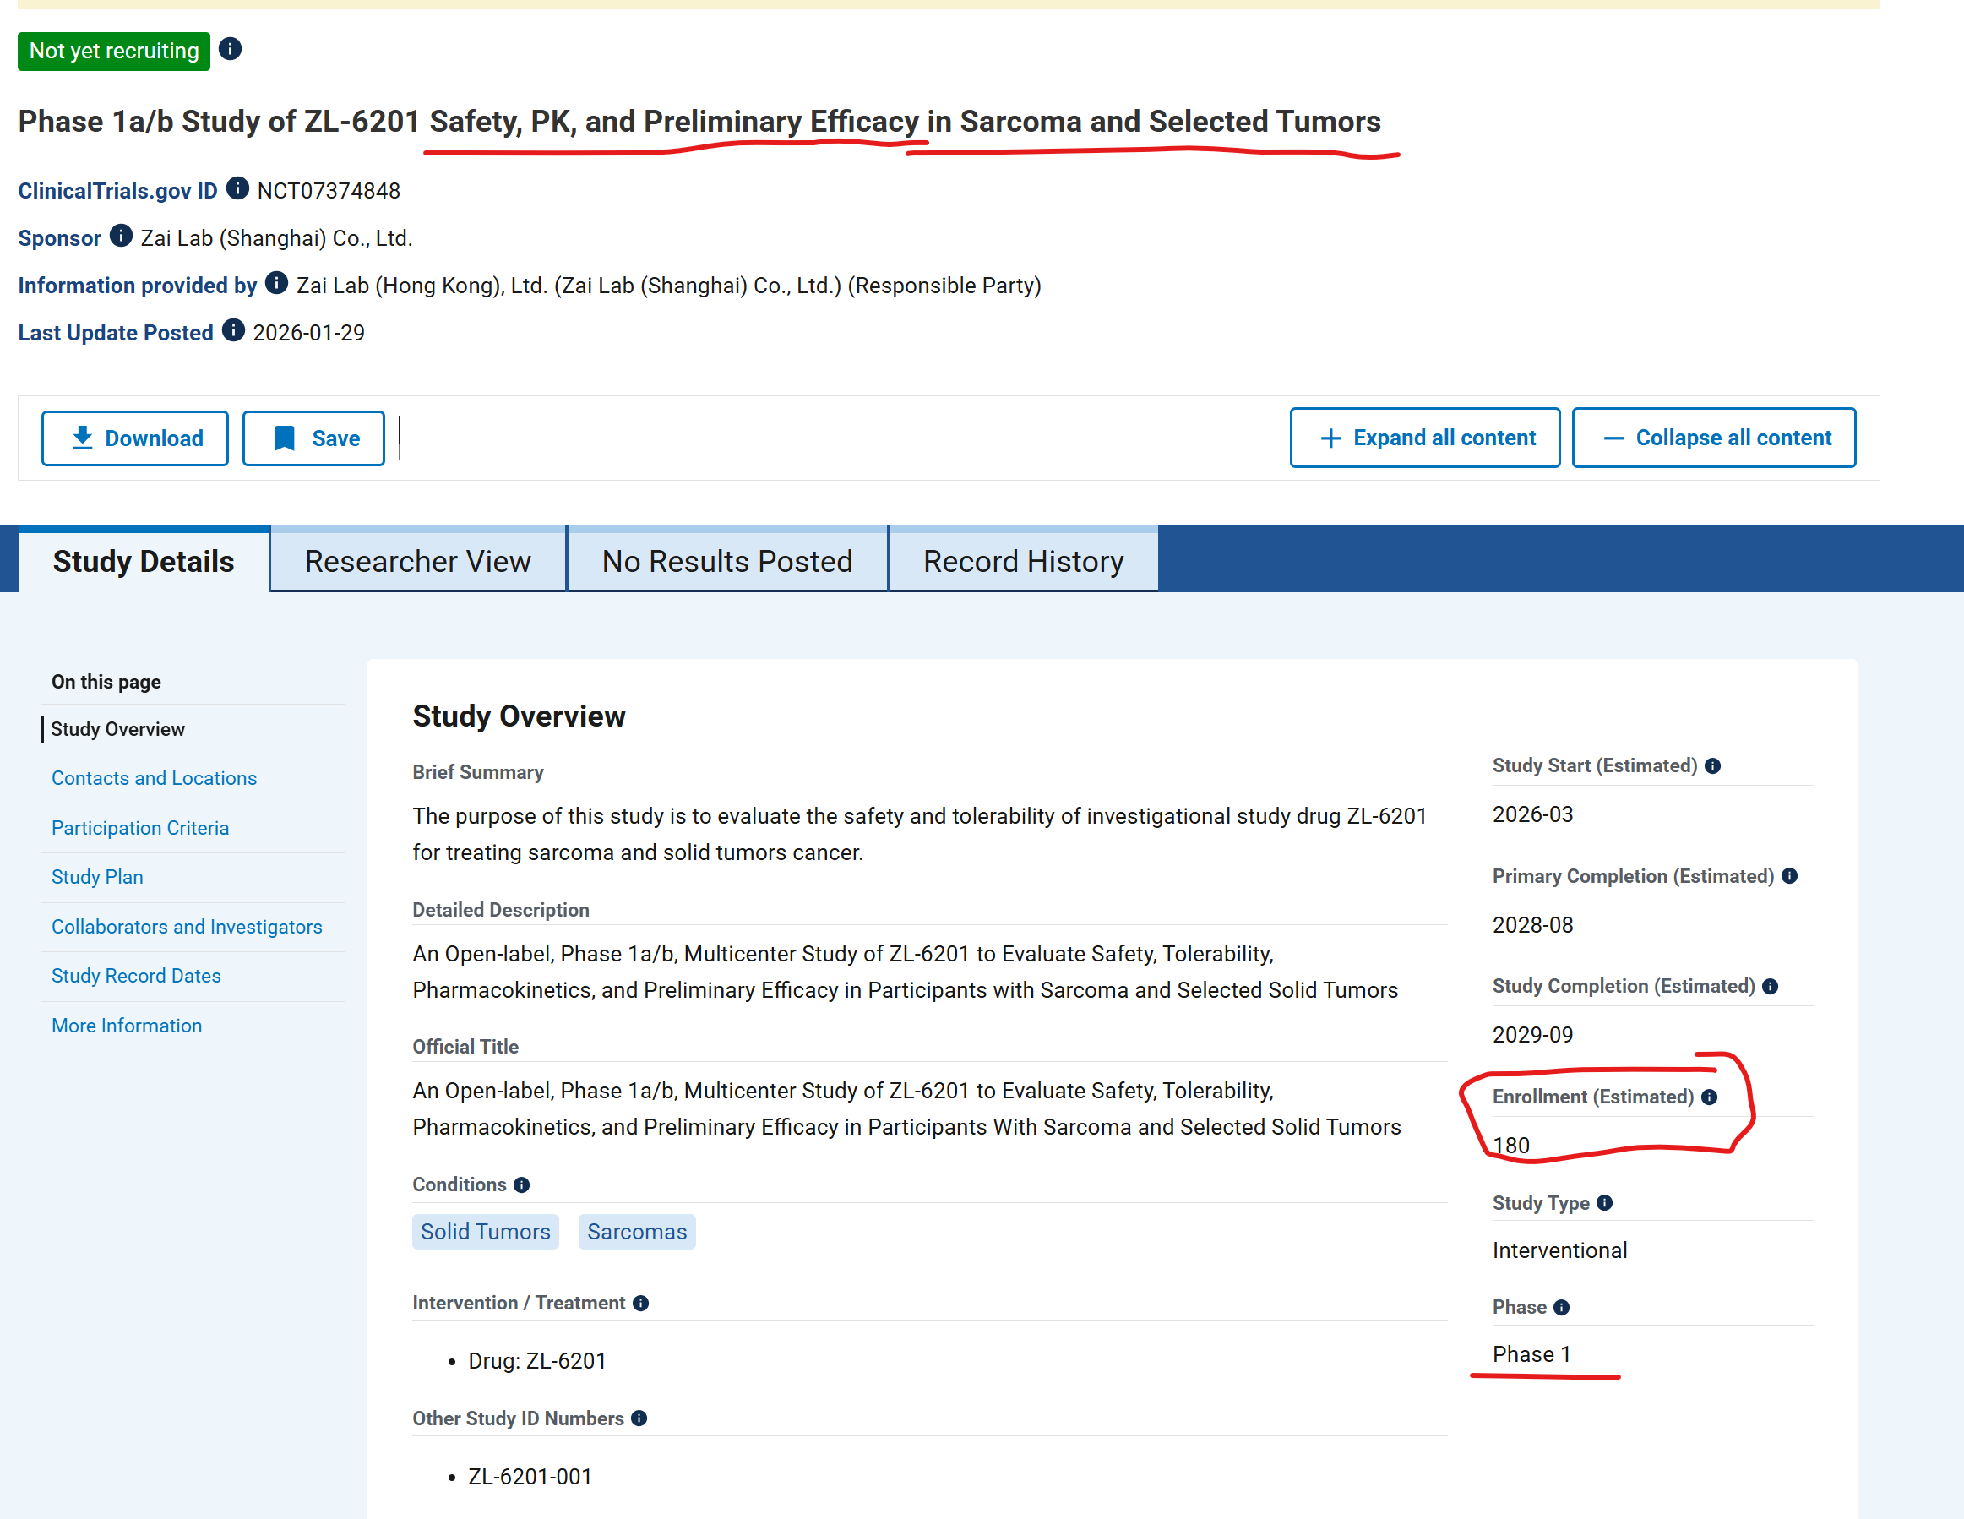
Task: Open the Researcher View tab
Action: click(x=417, y=561)
